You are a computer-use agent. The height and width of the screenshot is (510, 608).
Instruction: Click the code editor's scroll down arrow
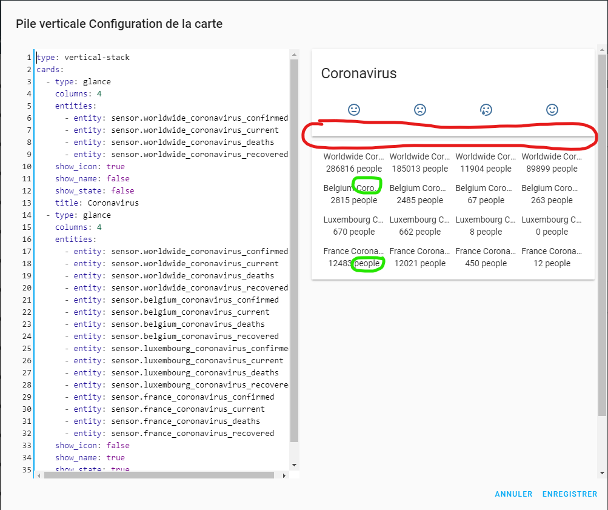[x=295, y=465]
